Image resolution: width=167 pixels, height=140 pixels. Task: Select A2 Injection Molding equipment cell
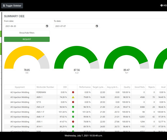coord(20,92)
